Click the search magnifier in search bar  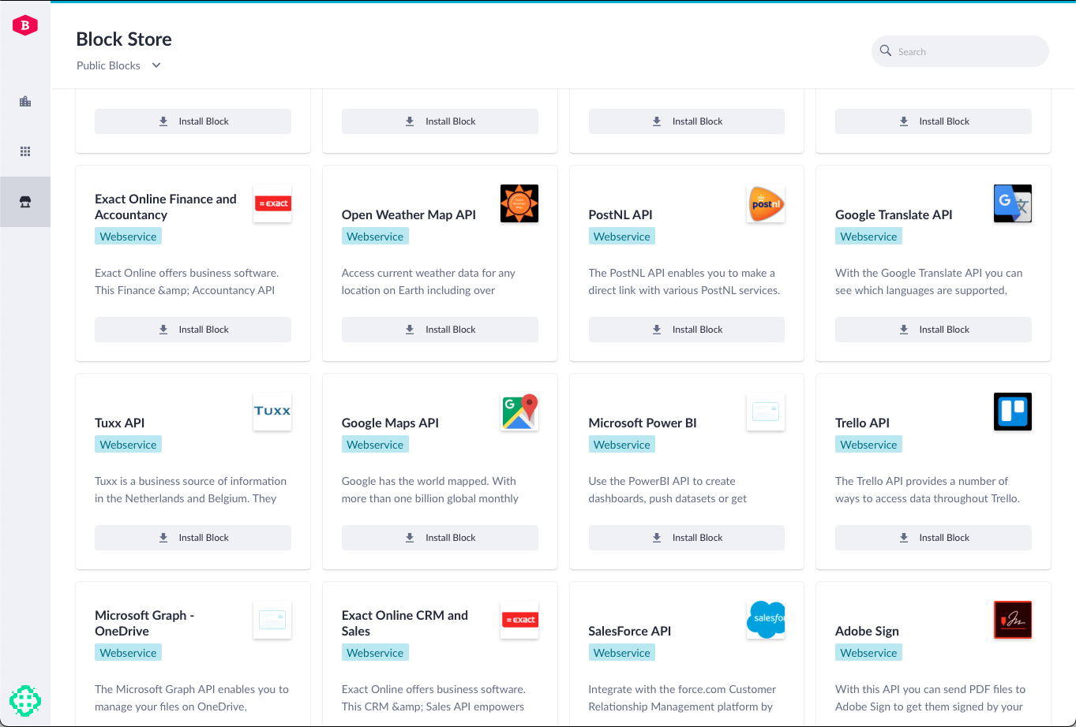pyautogui.click(x=886, y=50)
